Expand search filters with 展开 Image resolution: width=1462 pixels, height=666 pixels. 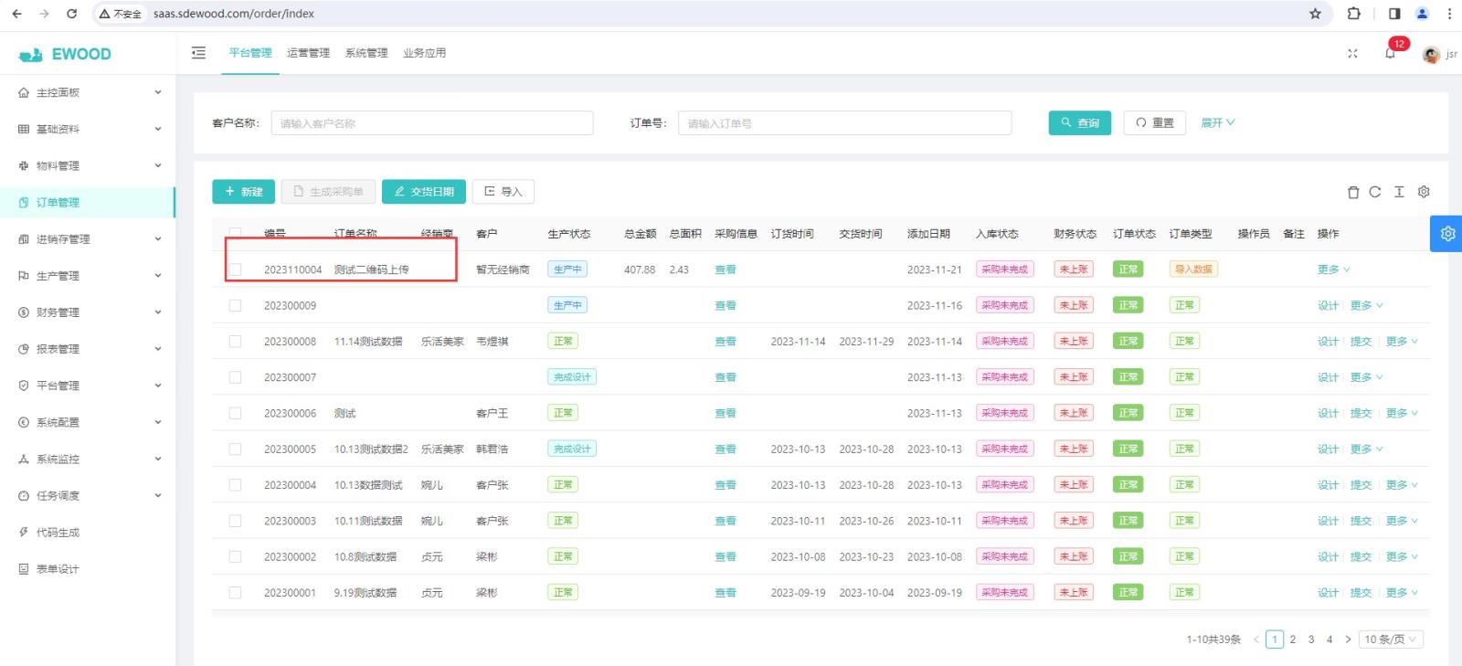pyautogui.click(x=1217, y=122)
